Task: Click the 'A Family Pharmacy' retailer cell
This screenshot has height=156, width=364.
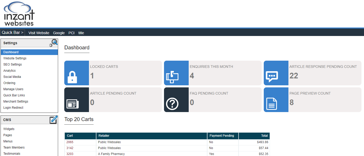Action: pyautogui.click(x=152, y=154)
